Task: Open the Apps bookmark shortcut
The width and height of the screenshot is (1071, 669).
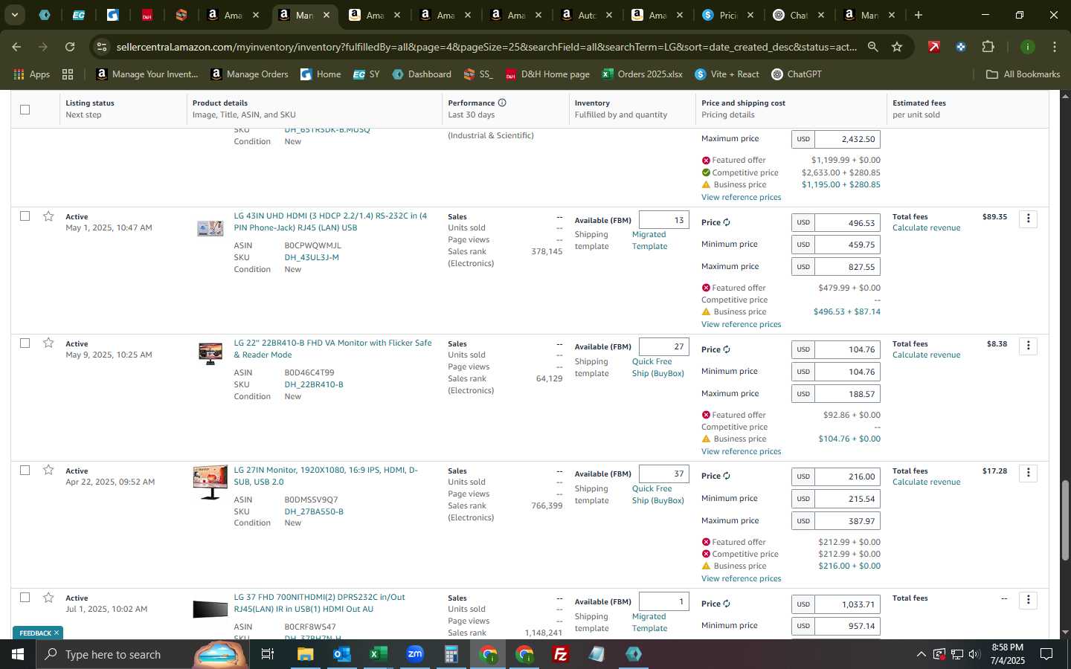Action: (32, 74)
